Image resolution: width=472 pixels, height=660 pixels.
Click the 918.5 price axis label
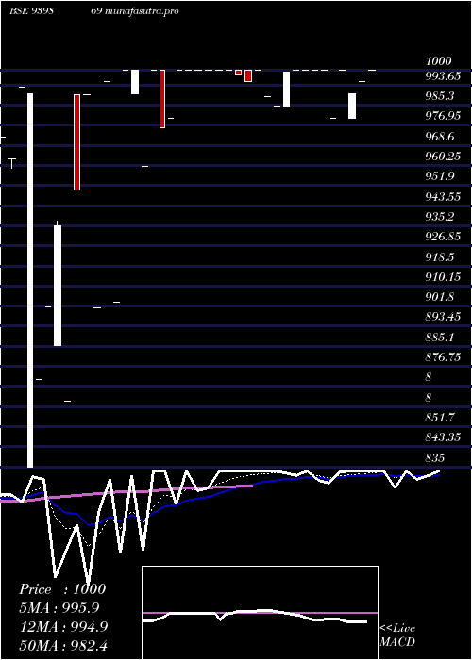(x=440, y=257)
